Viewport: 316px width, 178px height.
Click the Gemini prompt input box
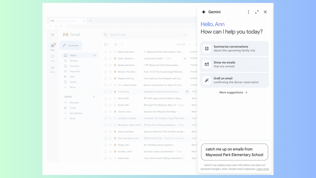(235, 152)
